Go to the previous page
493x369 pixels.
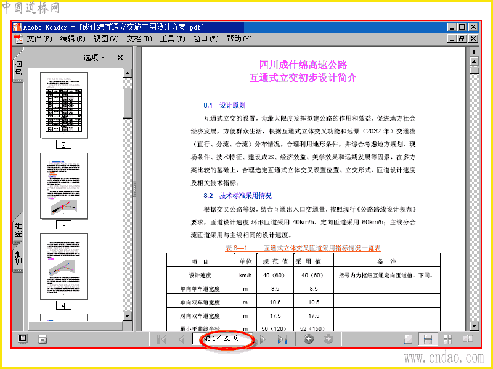tap(181, 339)
